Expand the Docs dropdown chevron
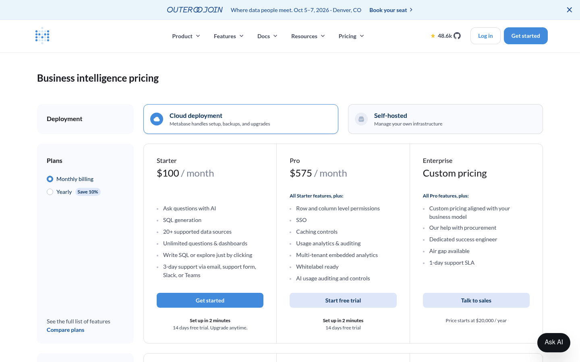The image size is (580, 362). tap(275, 36)
